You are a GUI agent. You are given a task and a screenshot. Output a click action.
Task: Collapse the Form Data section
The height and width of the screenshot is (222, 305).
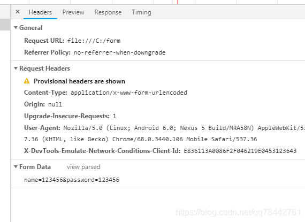pyautogui.click(x=16, y=167)
